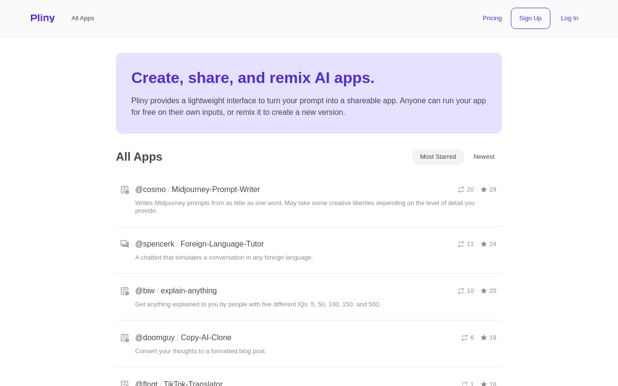Viewport: 618px width, 386px height.
Task: Click the star count 19 on Copy-AI-Clone
Action: coord(493,338)
